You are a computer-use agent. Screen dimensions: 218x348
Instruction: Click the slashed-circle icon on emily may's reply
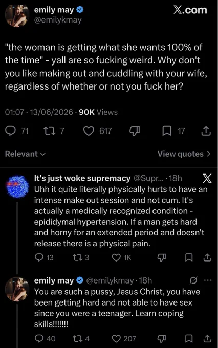pyautogui.click(x=193, y=280)
